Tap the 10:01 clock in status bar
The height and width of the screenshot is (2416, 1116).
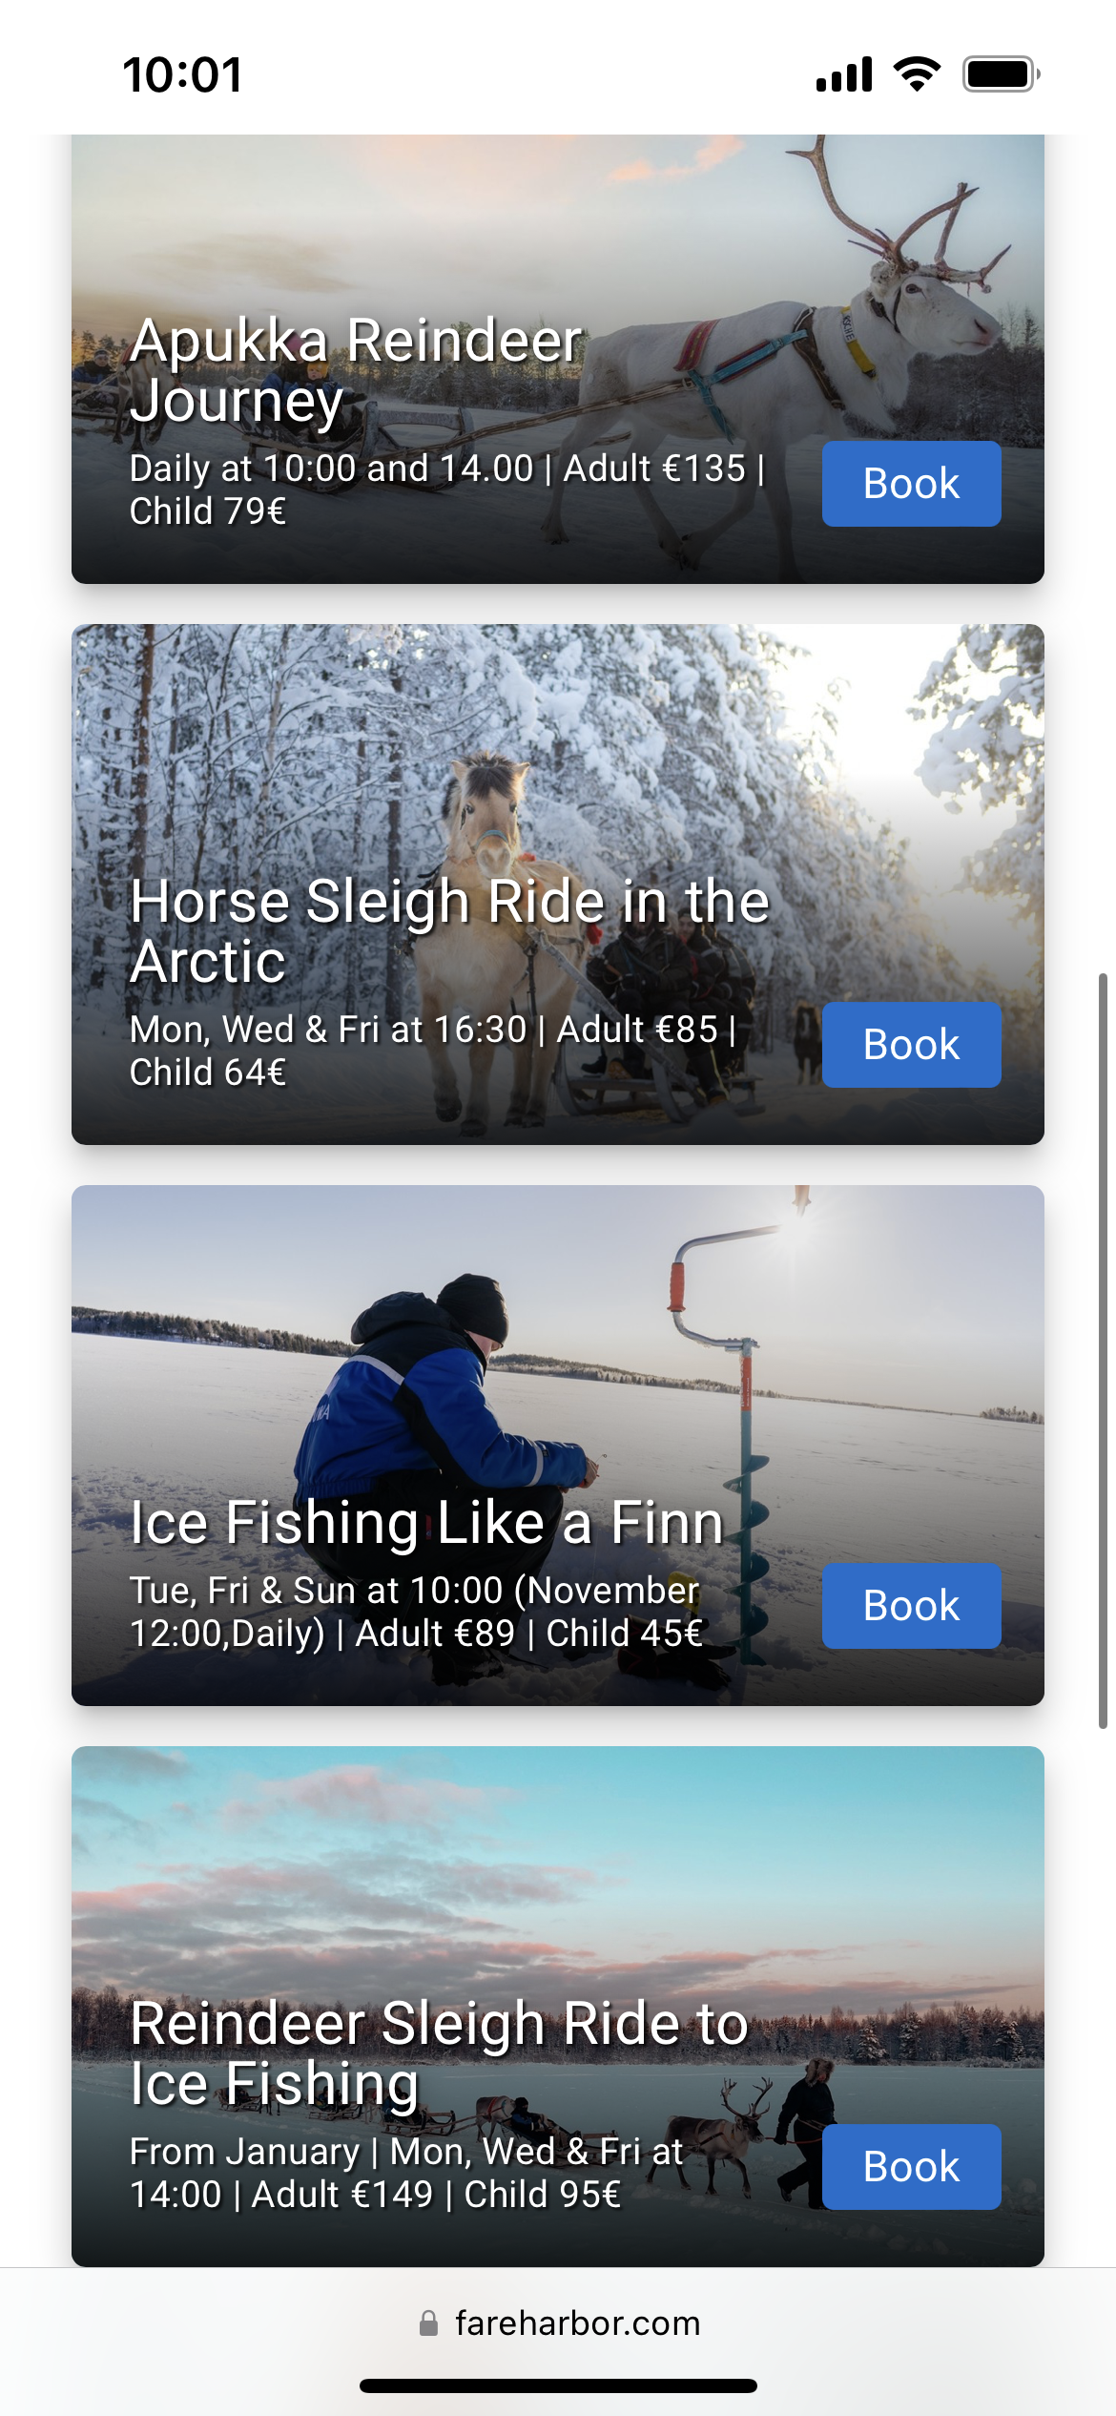(182, 74)
